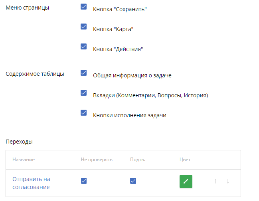Click the green color brush icon

click(186, 181)
